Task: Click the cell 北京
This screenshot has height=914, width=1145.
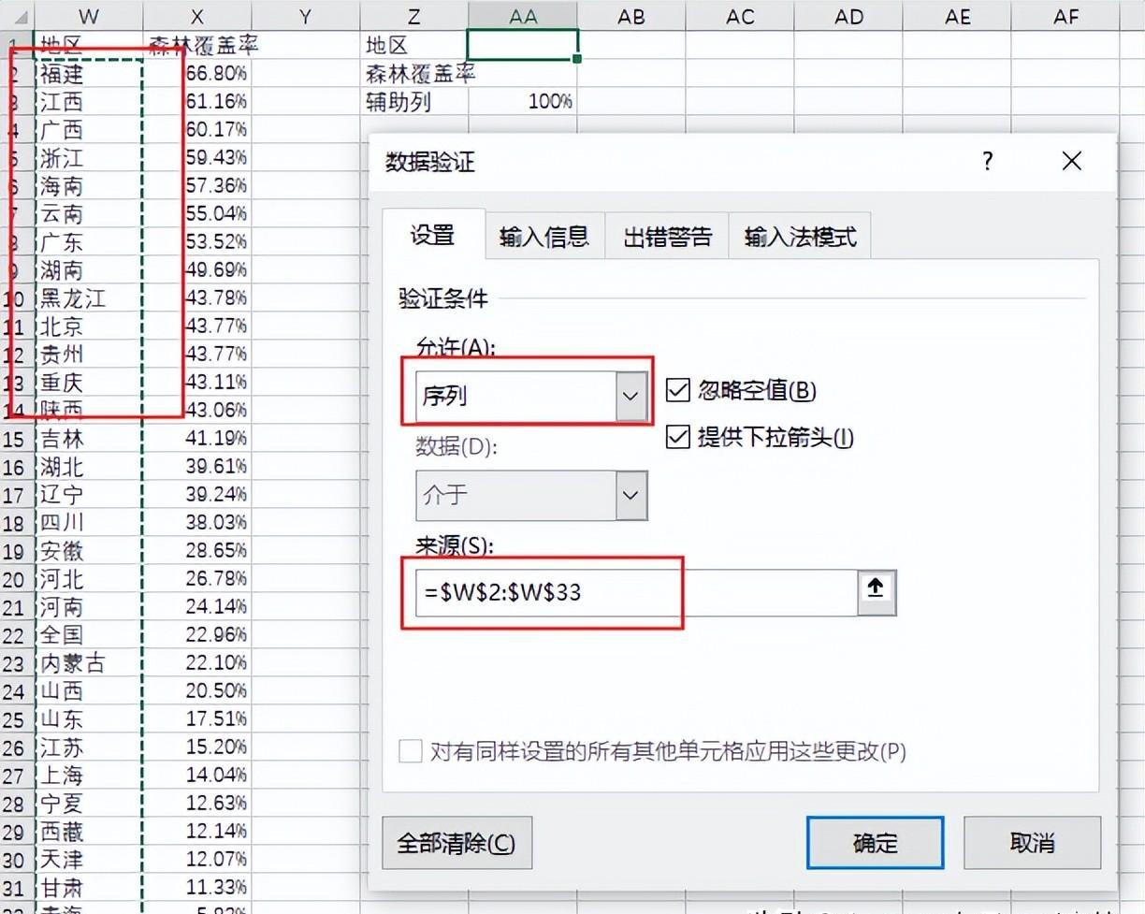Action: click(89, 326)
